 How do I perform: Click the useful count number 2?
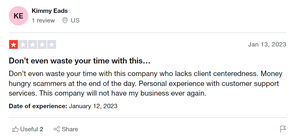coord(41,129)
